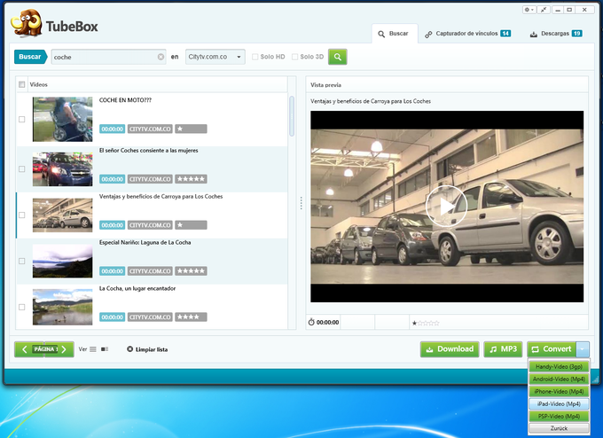The image size is (603, 438).
Task: Check the Especial Nariño video checkbox
Action: coord(22,261)
